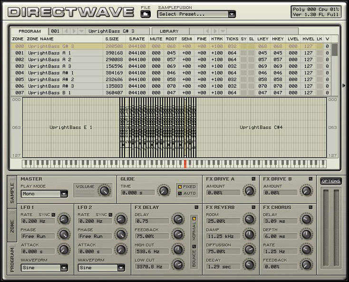Switch to the SAMPLE tab
349x282 pixels.
[12, 192]
